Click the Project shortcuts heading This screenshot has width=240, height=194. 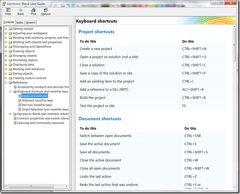coord(97,32)
